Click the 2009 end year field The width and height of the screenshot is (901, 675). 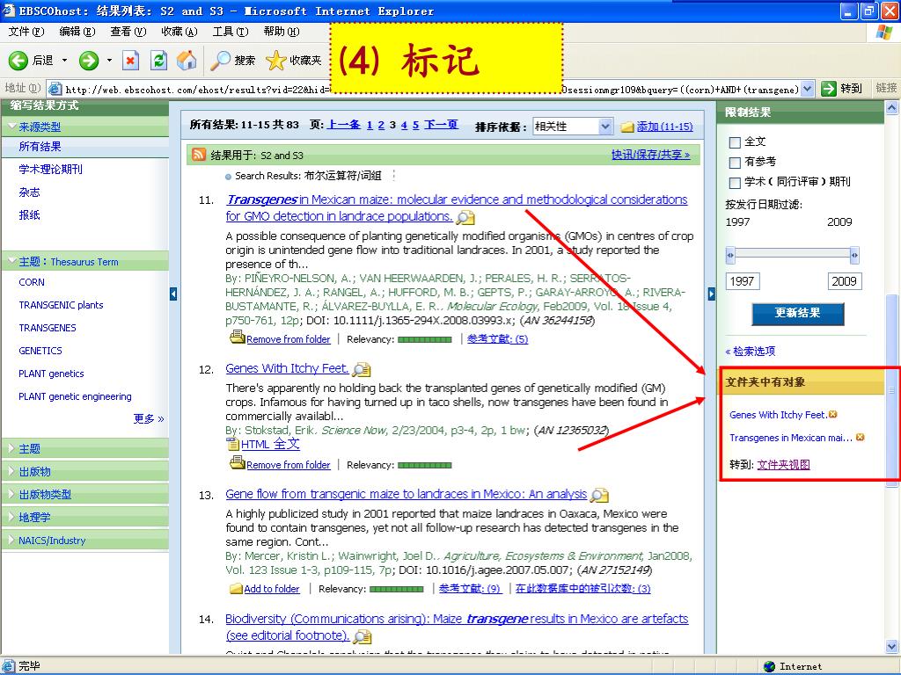(844, 281)
